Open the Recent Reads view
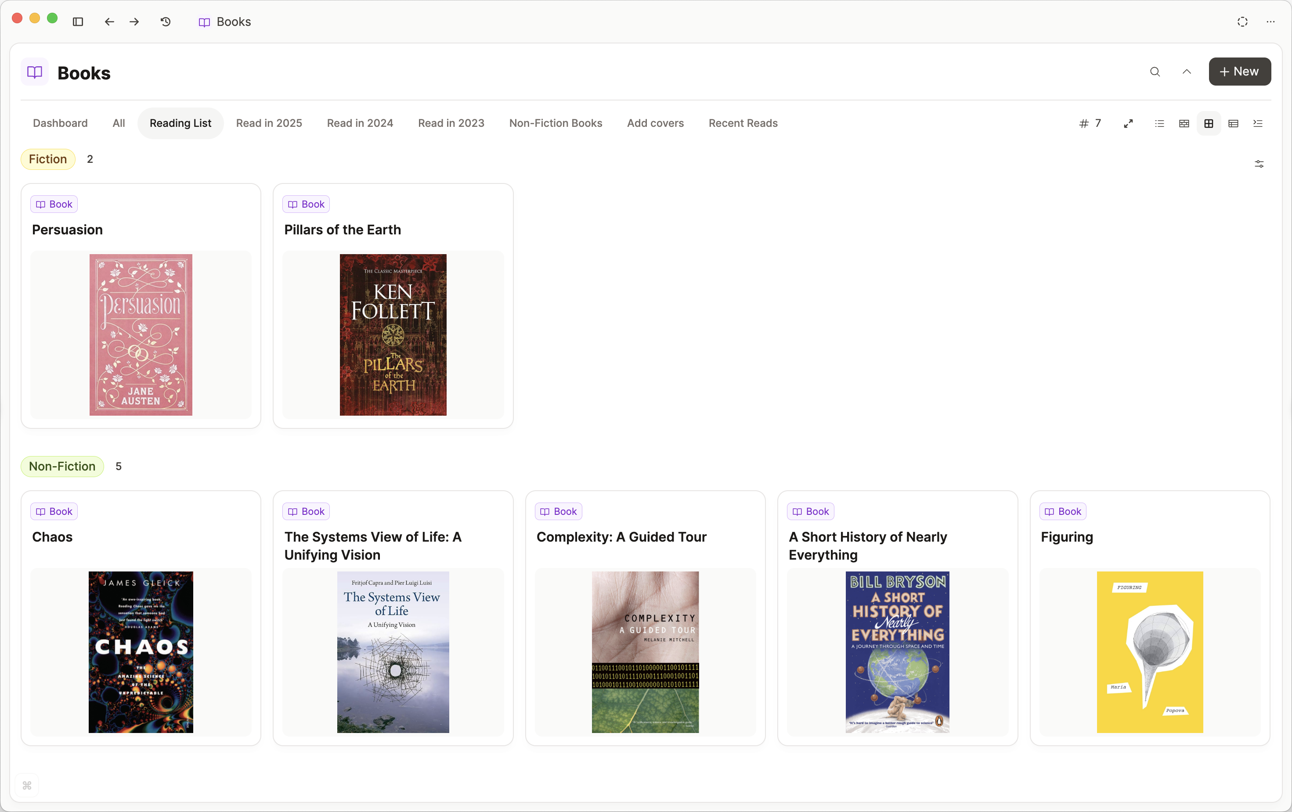1292x812 pixels. [743, 123]
